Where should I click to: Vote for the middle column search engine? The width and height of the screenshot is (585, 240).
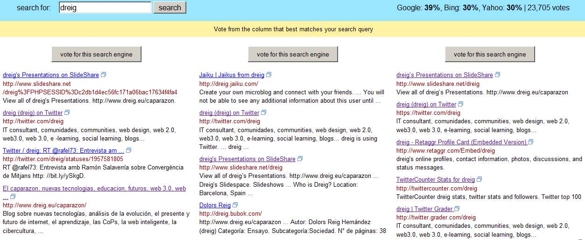coord(293,54)
